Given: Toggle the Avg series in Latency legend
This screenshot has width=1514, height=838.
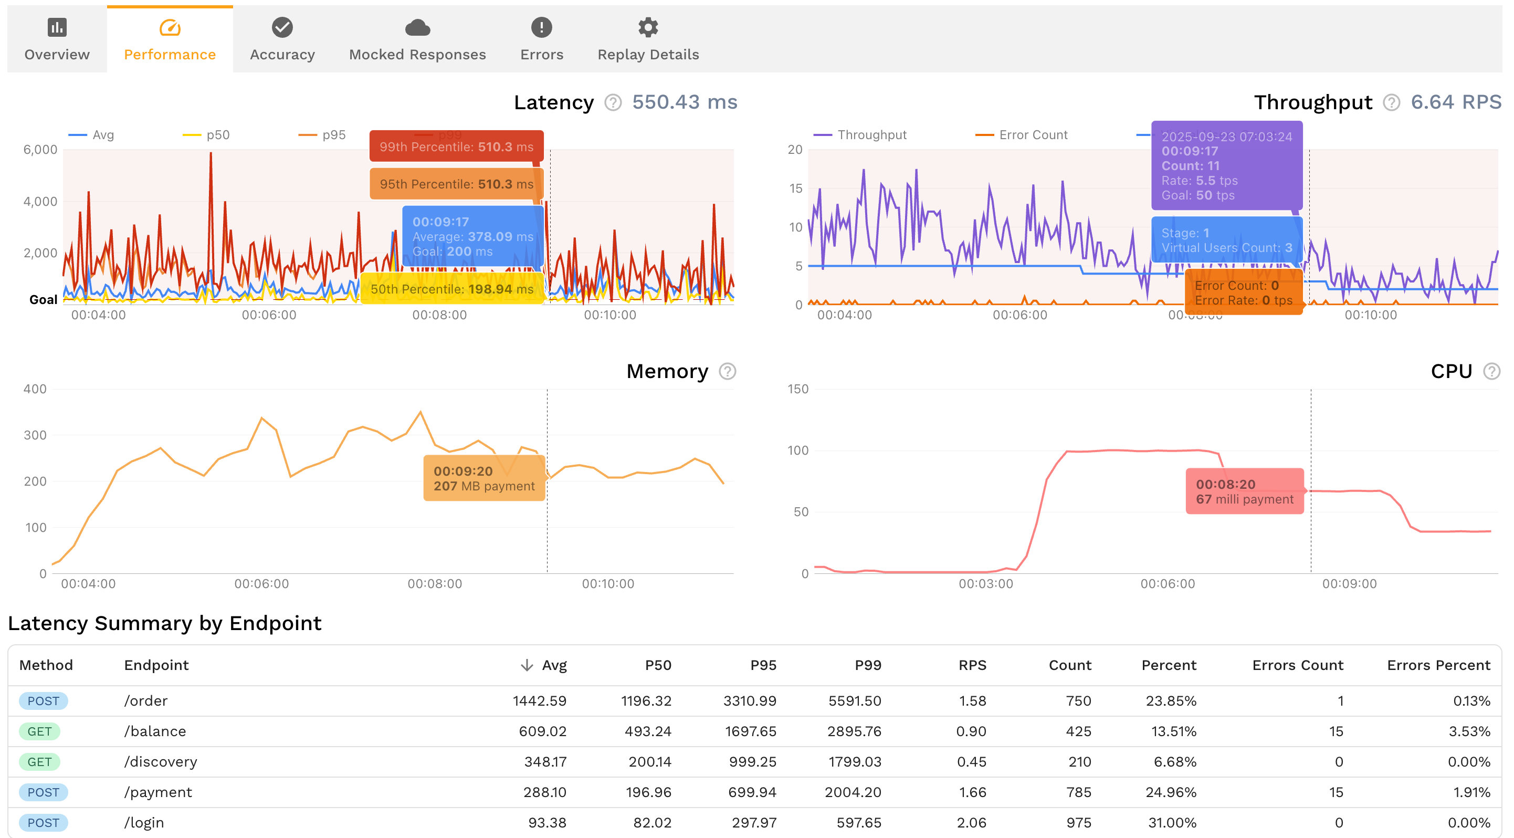Looking at the screenshot, I should click(103, 135).
